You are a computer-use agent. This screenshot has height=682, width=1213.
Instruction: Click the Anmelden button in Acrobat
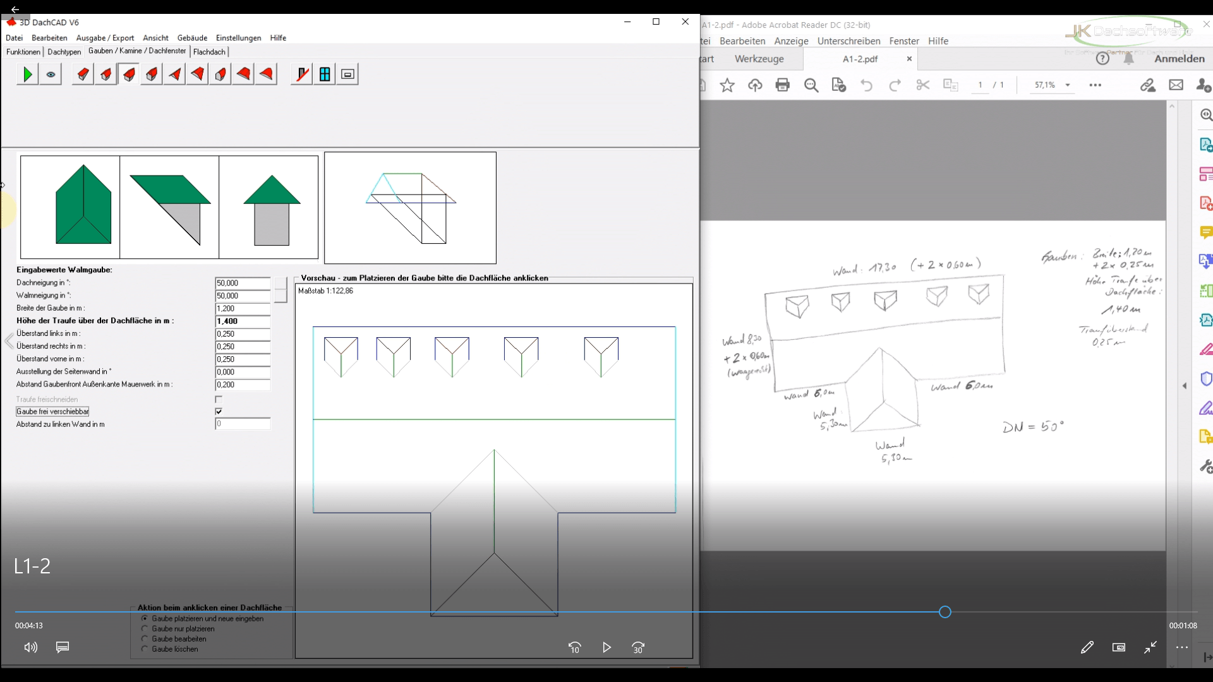[x=1179, y=58]
